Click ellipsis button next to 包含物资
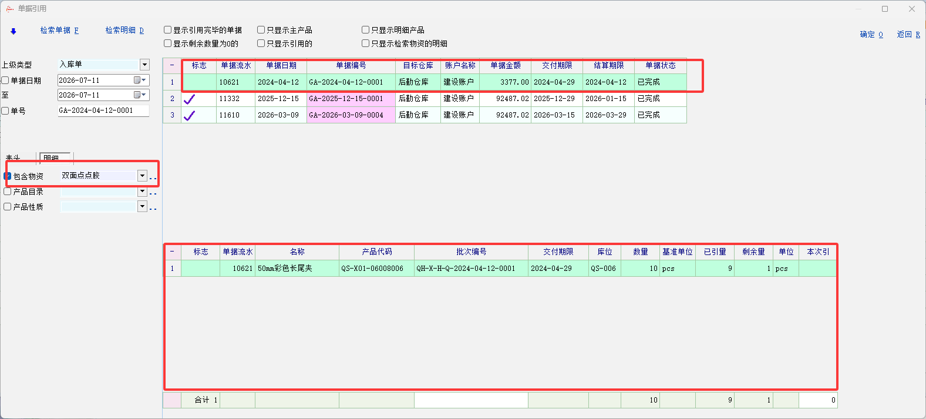The height and width of the screenshot is (419, 926). [153, 178]
